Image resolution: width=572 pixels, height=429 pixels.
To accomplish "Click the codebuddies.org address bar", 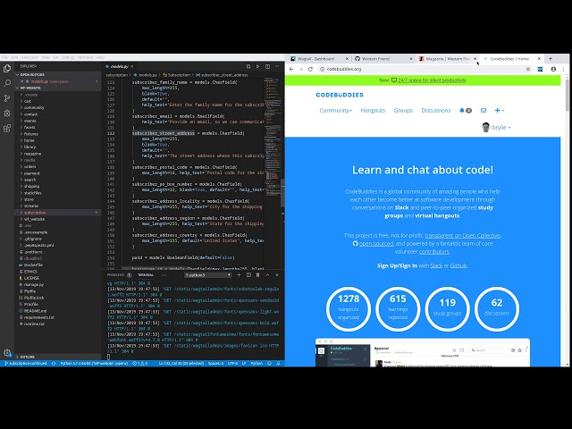I will tap(421, 69).
